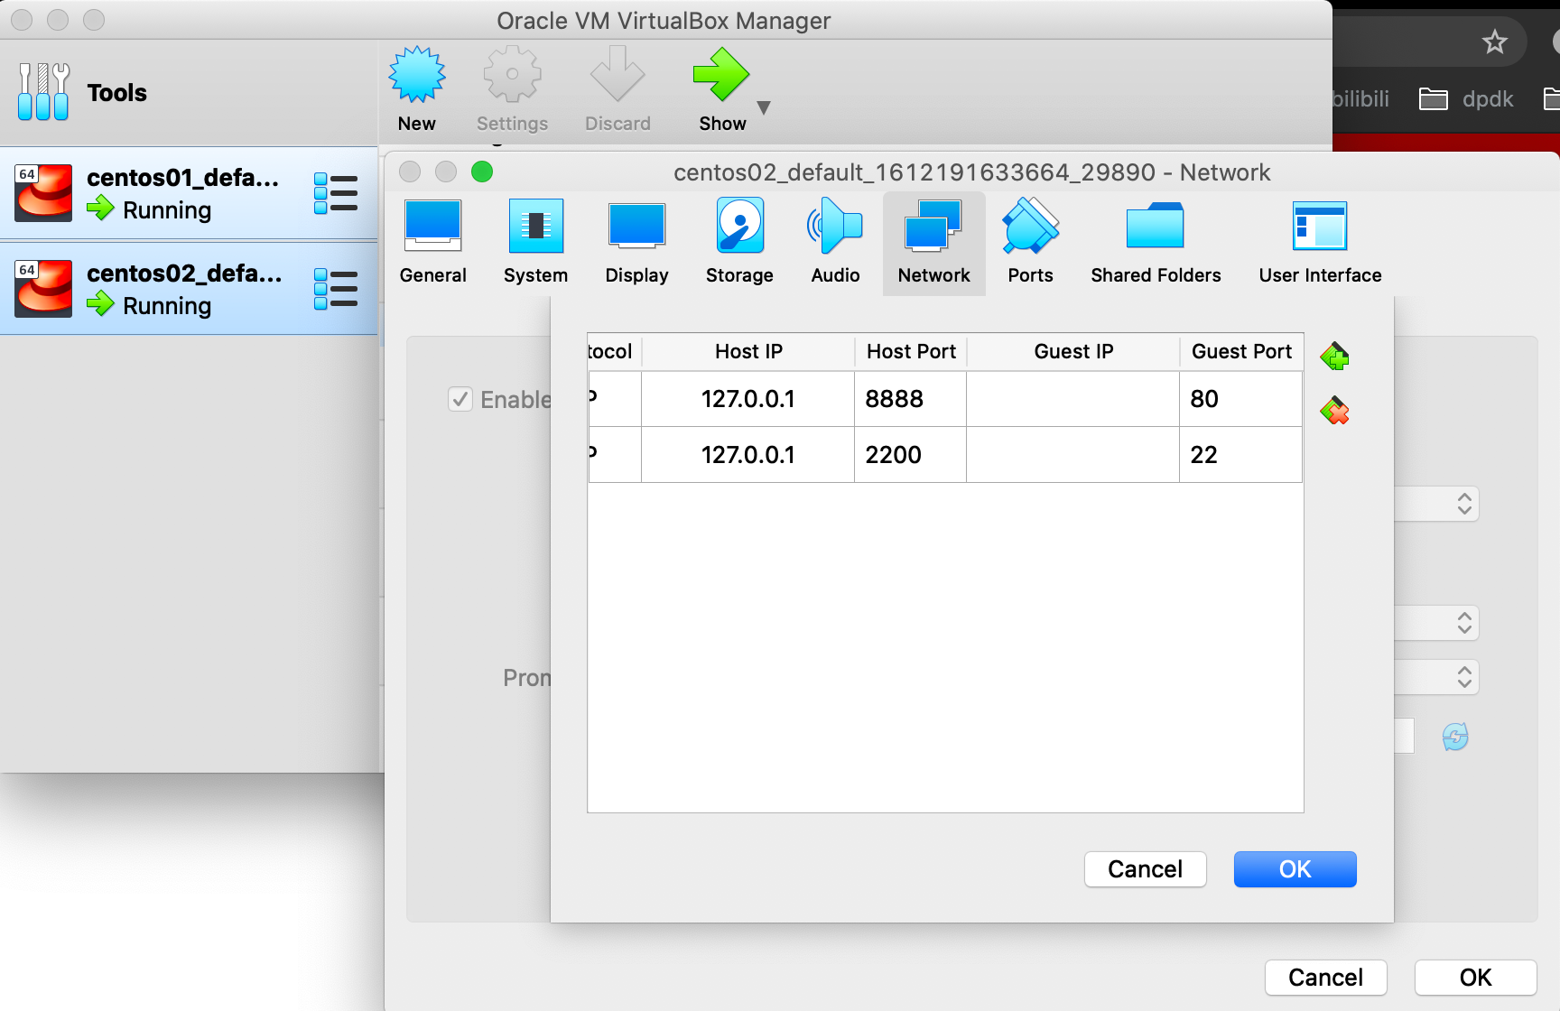The height and width of the screenshot is (1011, 1560).
Task: Open the Show button dropdown arrow
Action: pyautogui.click(x=764, y=107)
